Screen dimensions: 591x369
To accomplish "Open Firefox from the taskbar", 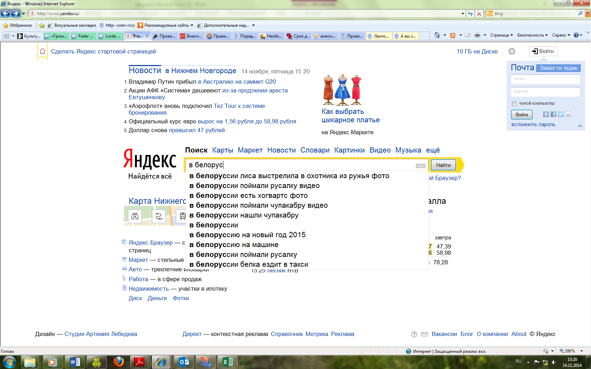I will coord(119,362).
